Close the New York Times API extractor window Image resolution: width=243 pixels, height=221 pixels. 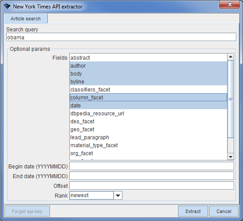(x=229, y=5)
